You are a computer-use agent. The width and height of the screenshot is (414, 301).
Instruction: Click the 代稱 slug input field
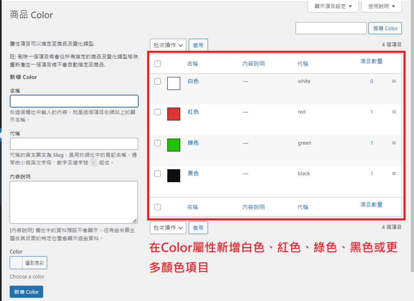point(74,144)
